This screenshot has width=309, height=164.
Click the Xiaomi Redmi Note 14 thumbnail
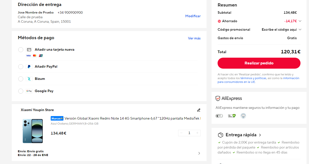(x=33, y=131)
